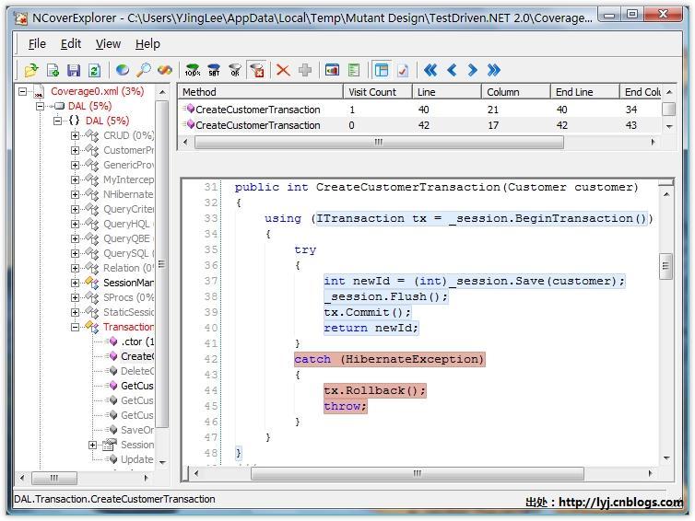695x521 pixels.
Task: Open the View menu
Action: [x=108, y=43]
